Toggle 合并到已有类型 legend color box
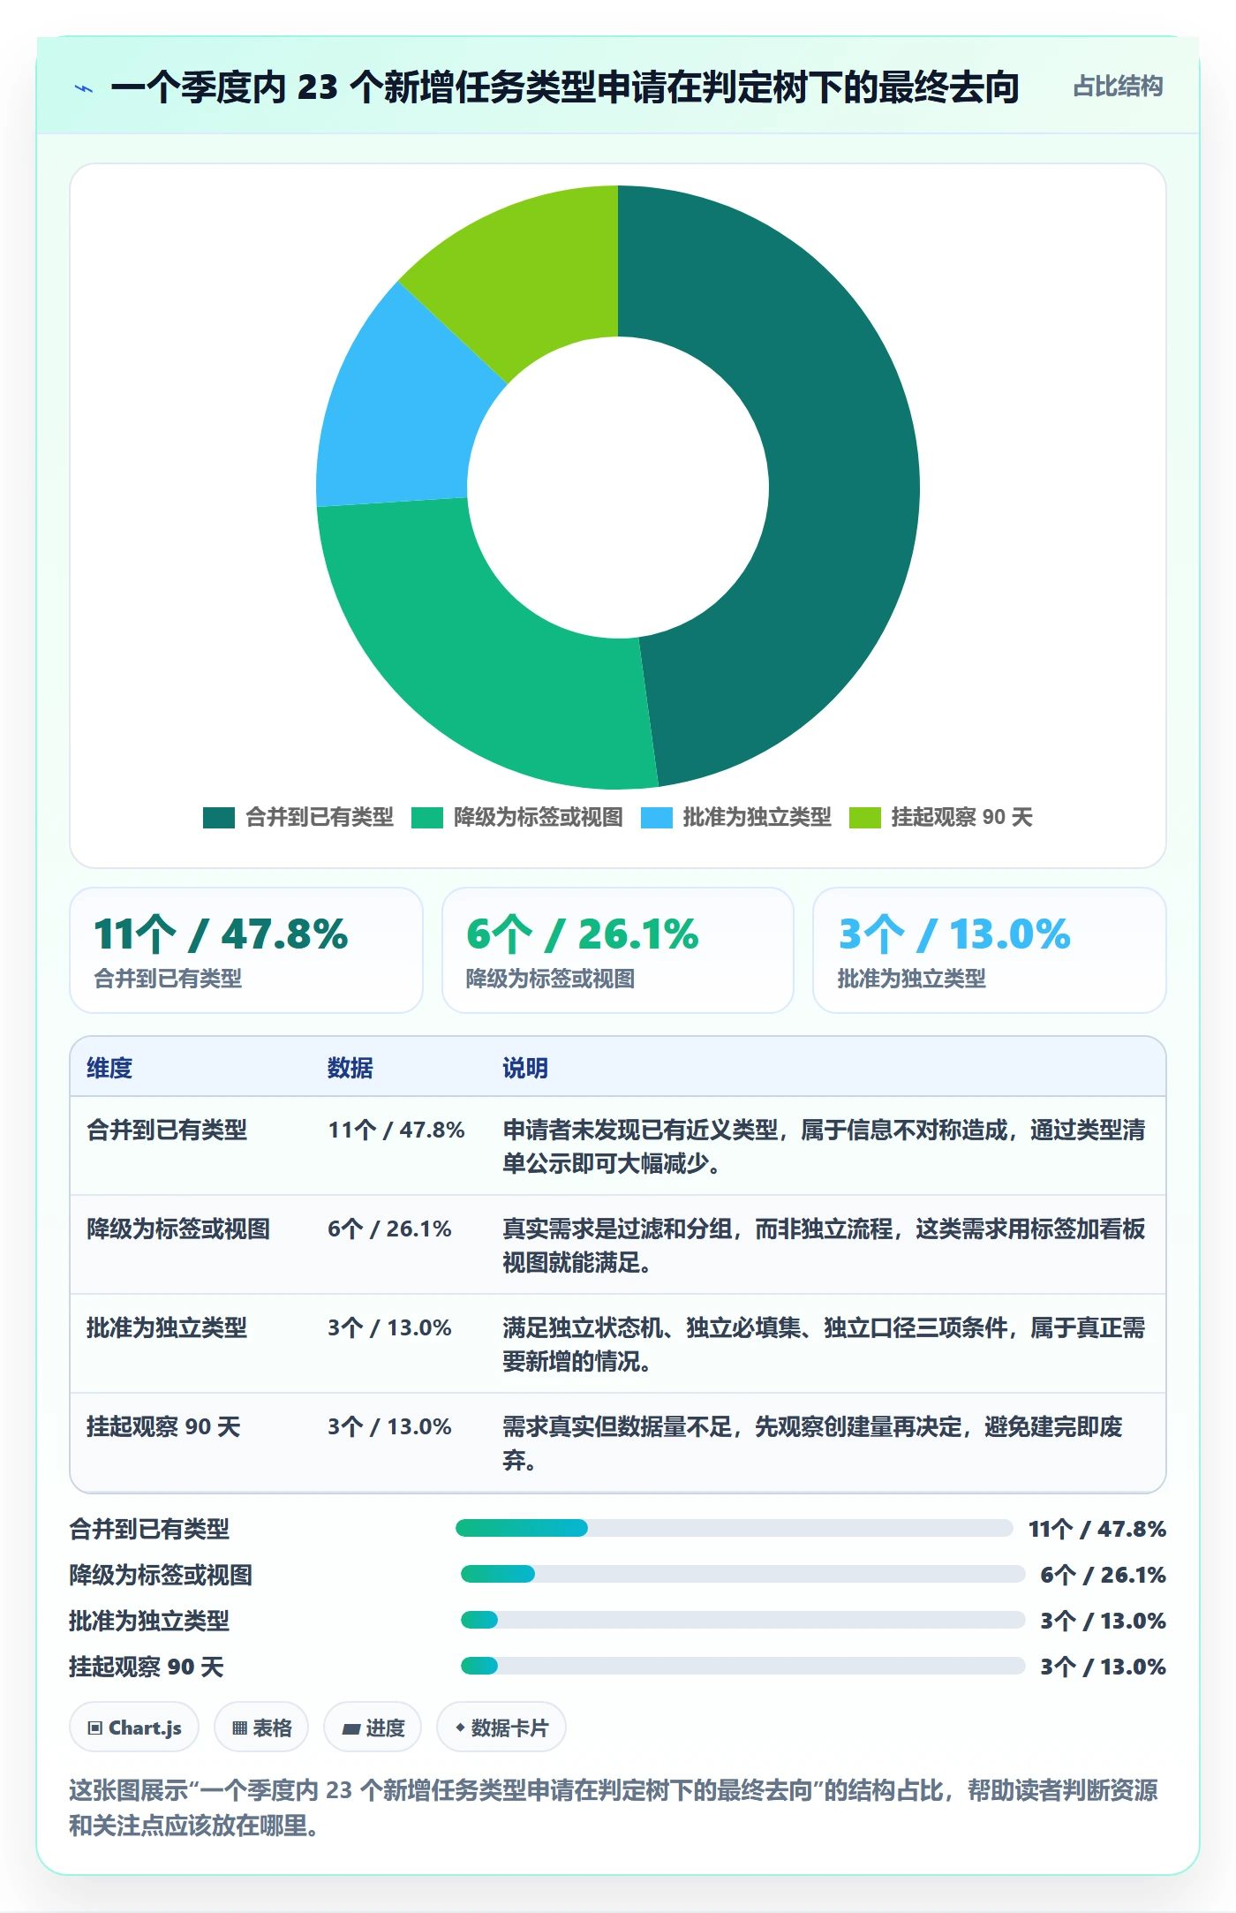This screenshot has width=1236, height=1913. pos(218,818)
